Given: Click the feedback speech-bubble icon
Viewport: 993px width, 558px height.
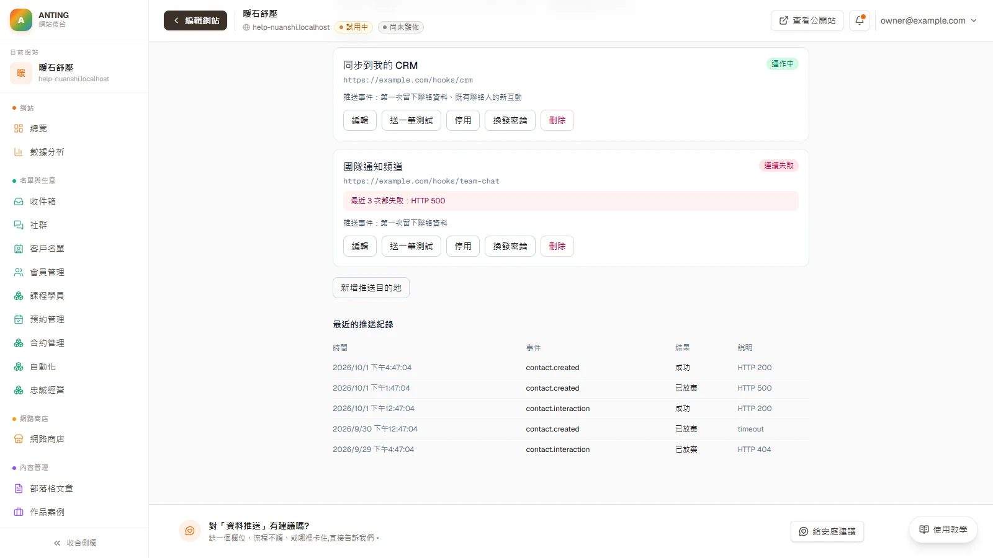Looking at the screenshot, I should click(190, 531).
